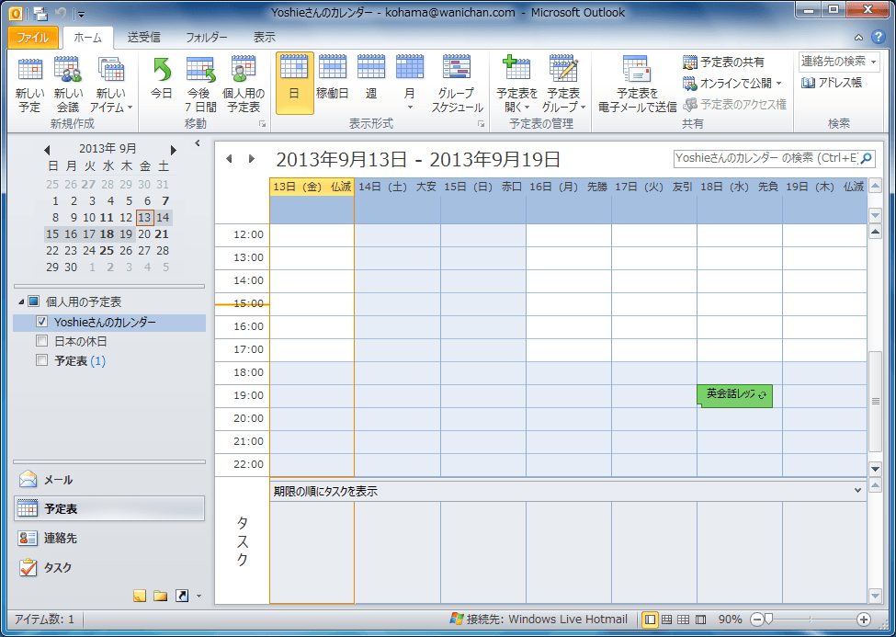Open the ファイル tab

32,38
